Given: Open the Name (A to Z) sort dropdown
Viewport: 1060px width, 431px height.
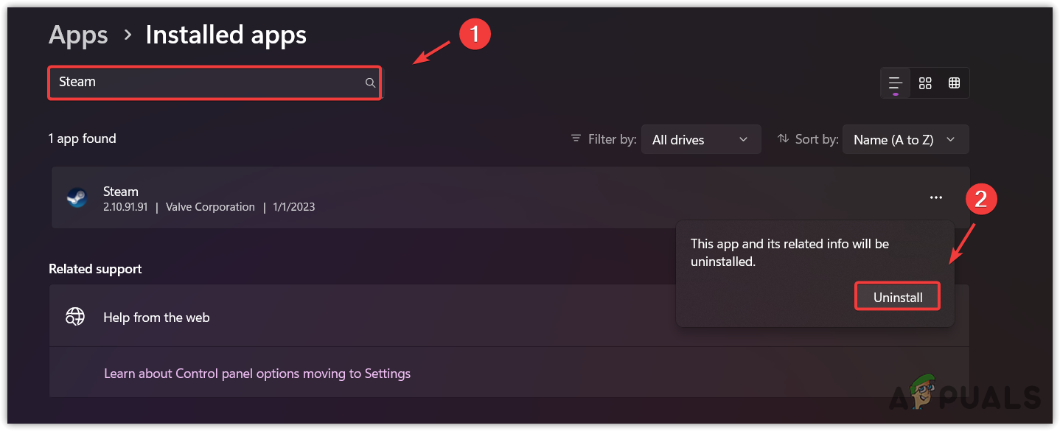Looking at the screenshot, I should coord(904,139).
